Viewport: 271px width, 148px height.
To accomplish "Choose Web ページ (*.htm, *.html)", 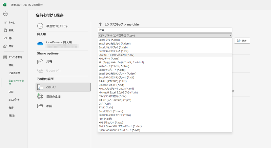I will (165, 66).
